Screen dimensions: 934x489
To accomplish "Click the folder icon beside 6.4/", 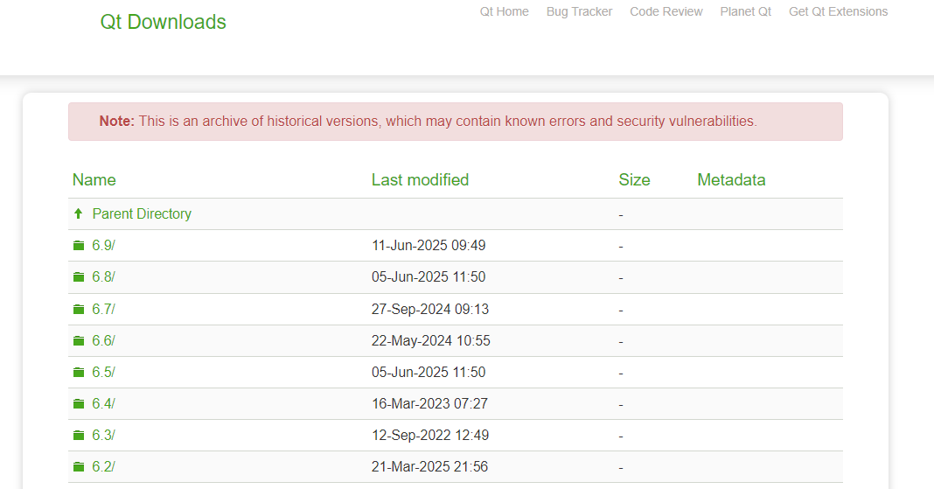I will click(79, 404).
